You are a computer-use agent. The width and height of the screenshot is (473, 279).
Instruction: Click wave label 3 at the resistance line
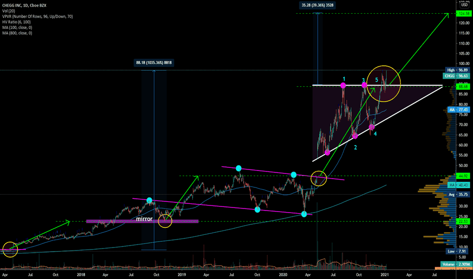tap(363, 80)
